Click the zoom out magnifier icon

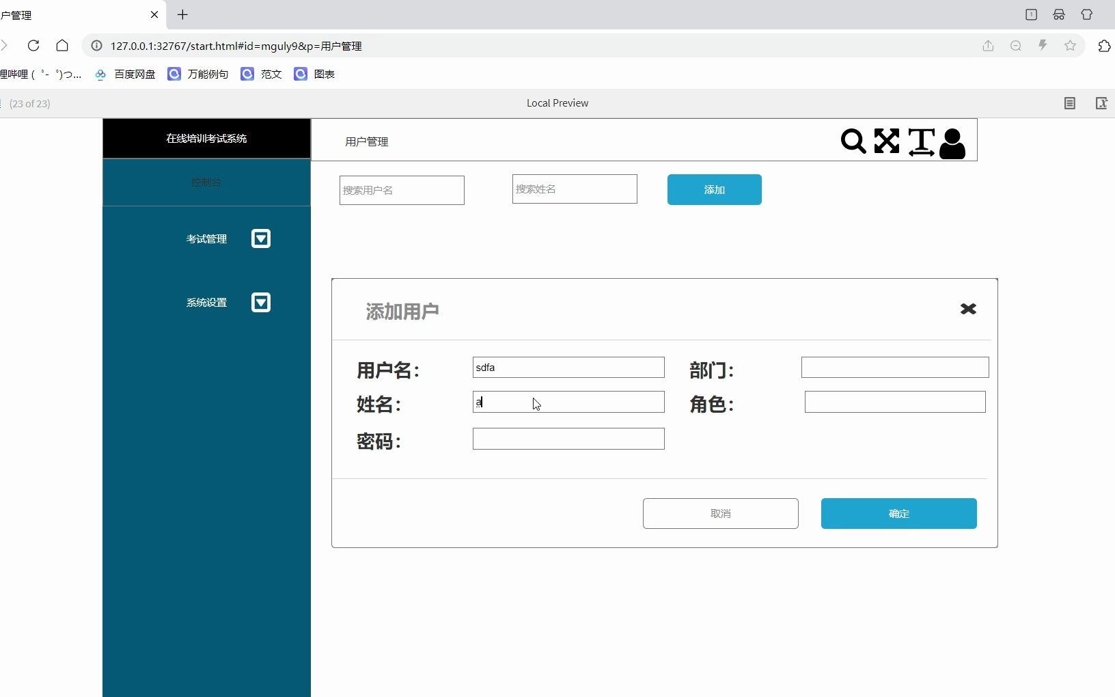click(x=1016, y=46)
